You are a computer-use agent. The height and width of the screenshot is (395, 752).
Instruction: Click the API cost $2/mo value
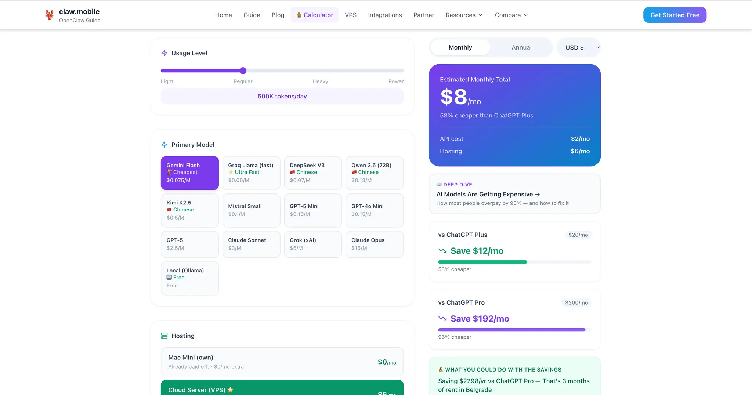[x=580, y=139]
